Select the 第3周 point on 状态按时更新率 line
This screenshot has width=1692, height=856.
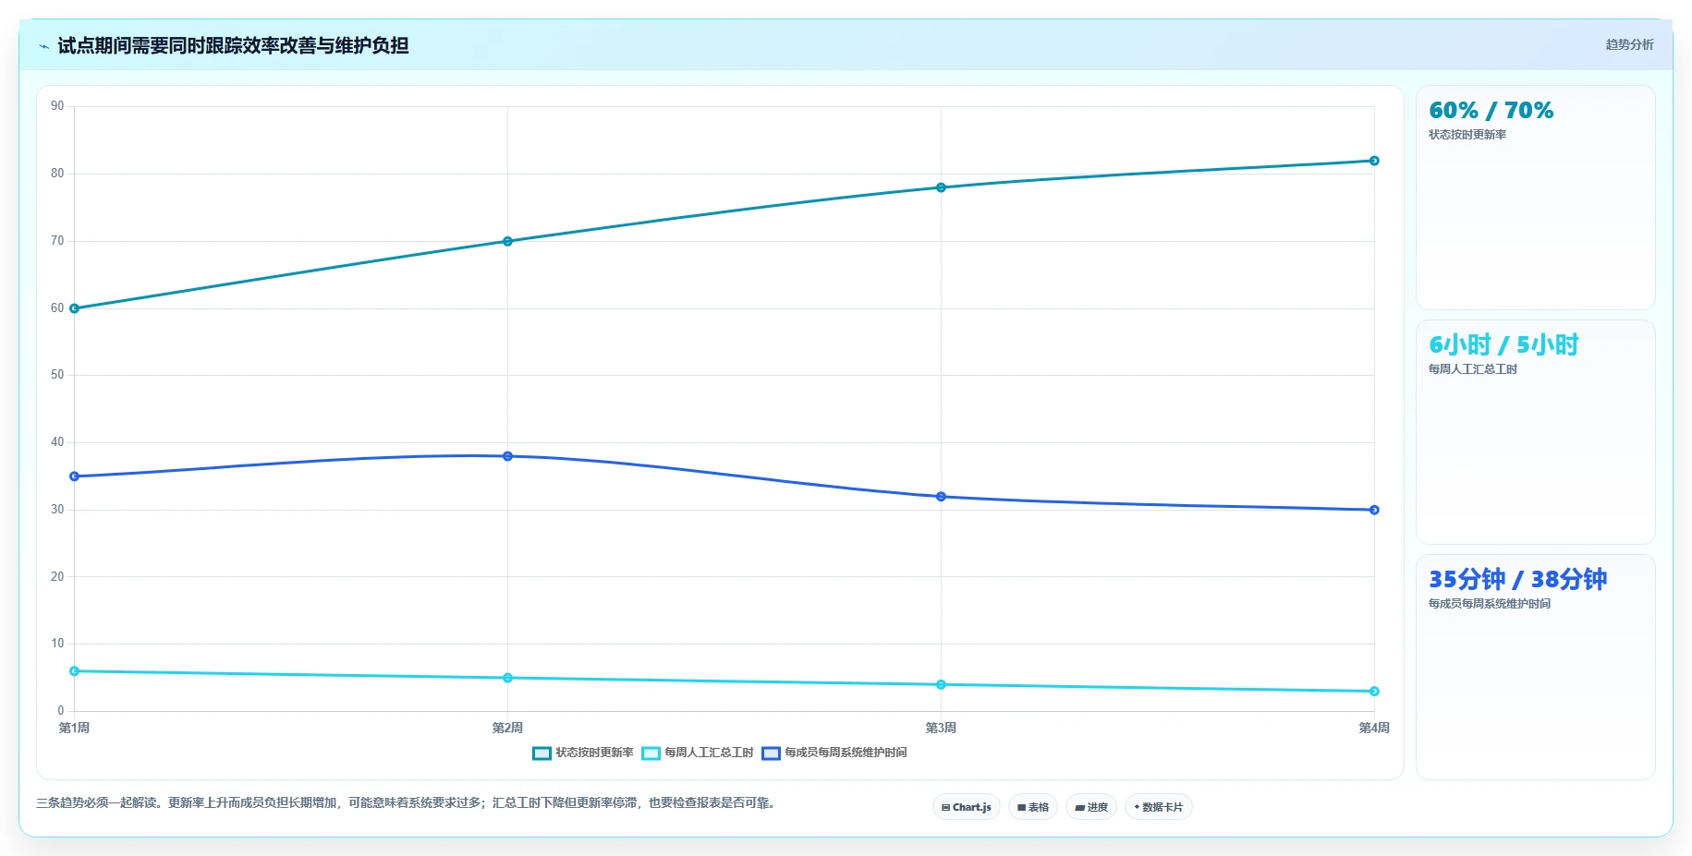pyautogui.click(x=941, y=187)
